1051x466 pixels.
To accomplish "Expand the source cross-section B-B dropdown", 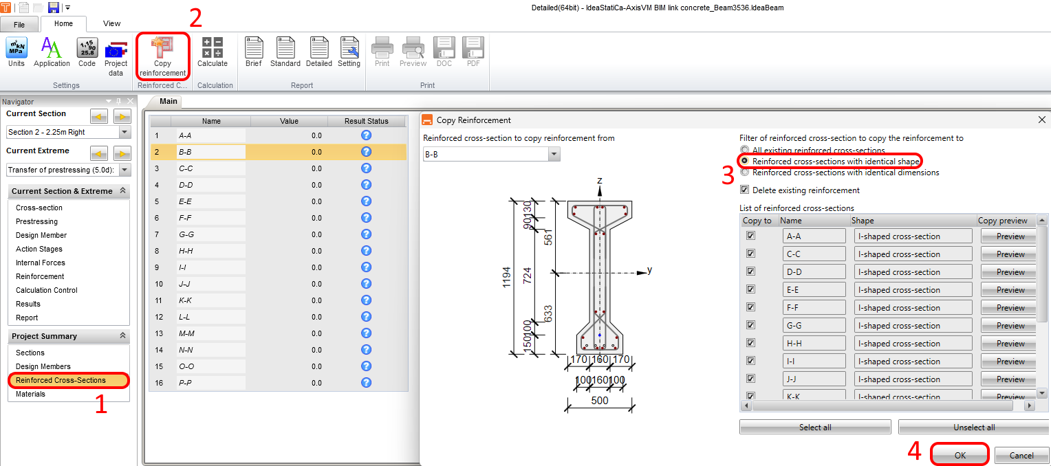I will pyautogui.click(x=554, y=155).
